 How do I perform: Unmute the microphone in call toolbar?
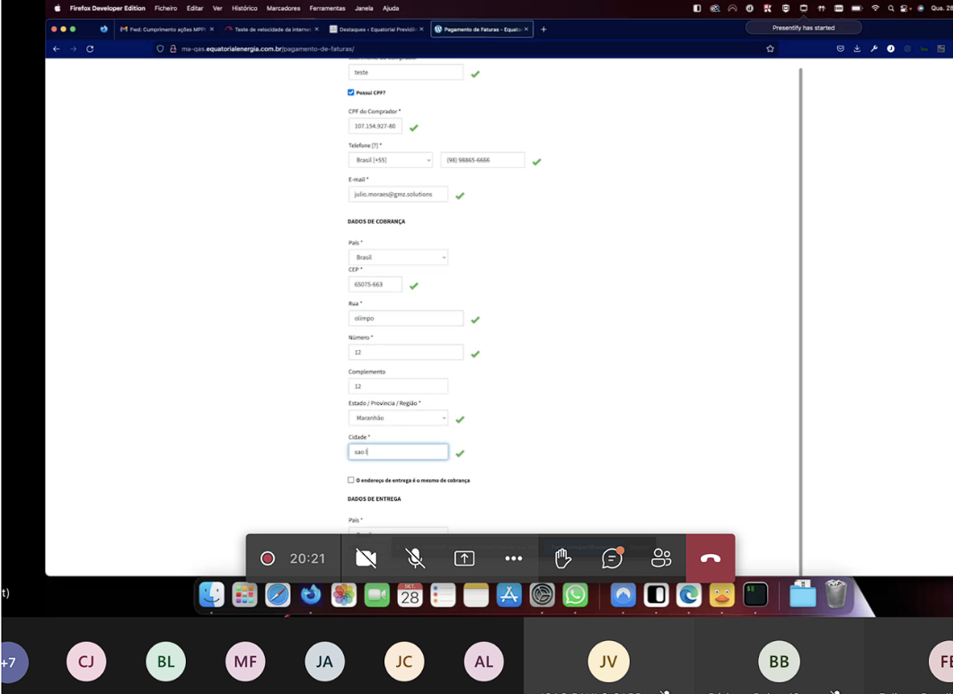point(415,558)
